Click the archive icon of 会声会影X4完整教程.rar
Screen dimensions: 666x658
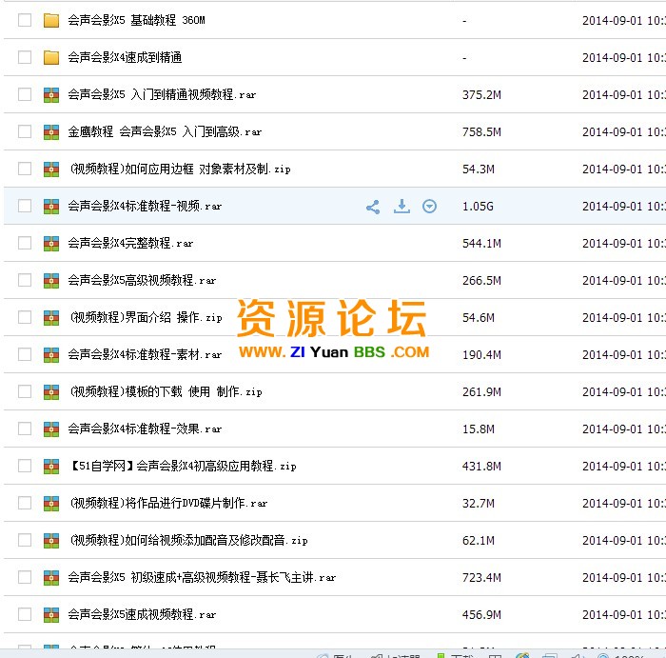tap(51, 243)
